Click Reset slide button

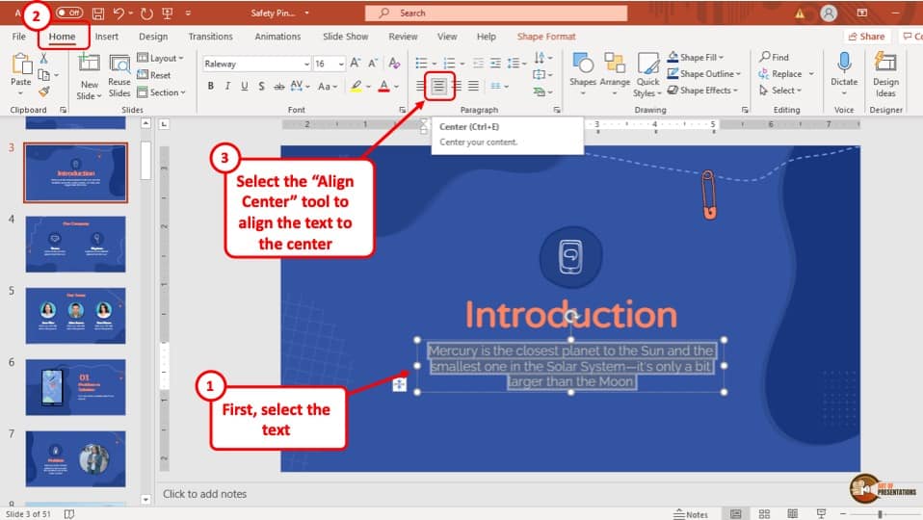(x=154, y=75)
